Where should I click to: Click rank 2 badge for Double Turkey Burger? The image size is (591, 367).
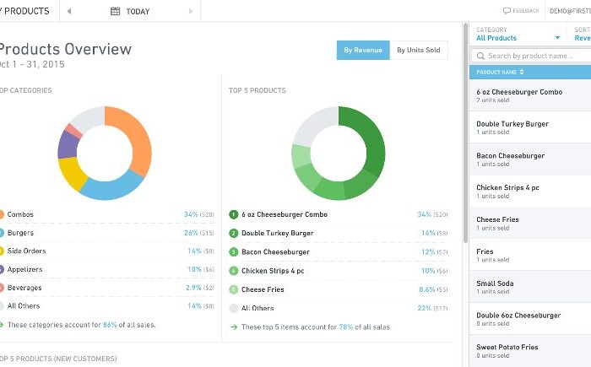[x=234, y=233]
